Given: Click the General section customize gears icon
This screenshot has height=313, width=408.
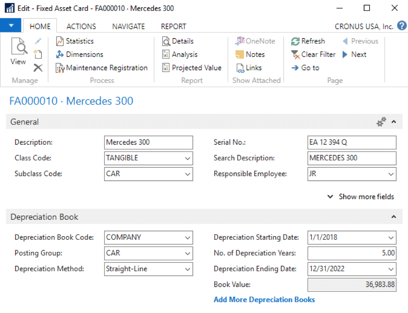Looking at the screenshot, I should pos(382,122).
